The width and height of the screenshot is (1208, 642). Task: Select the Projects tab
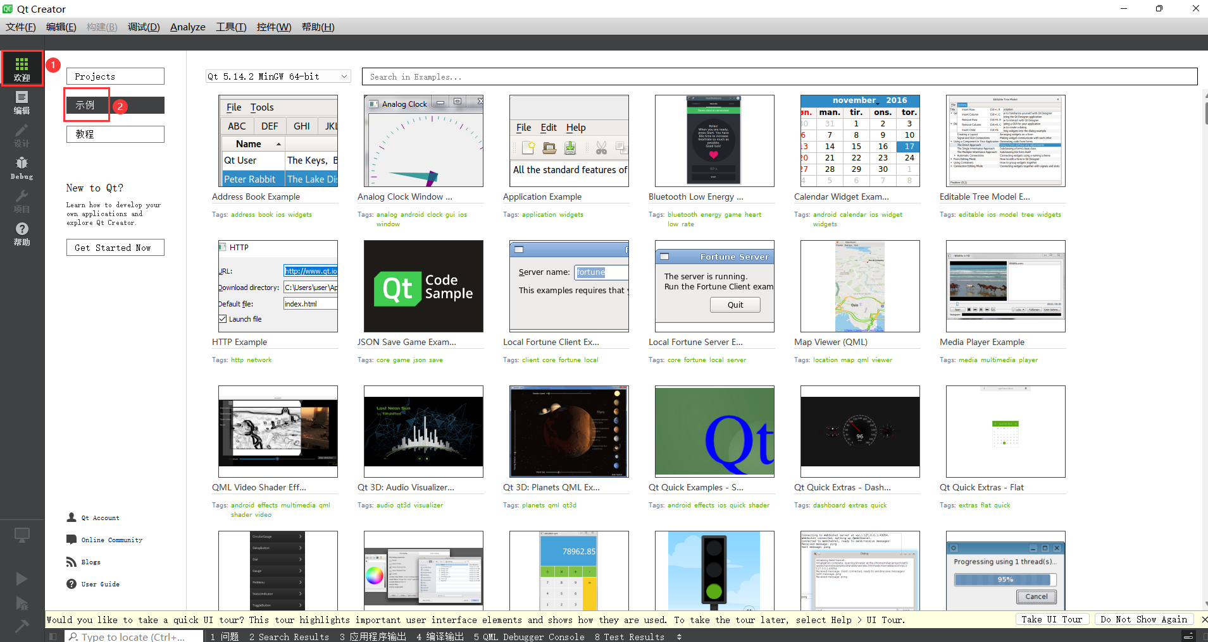pos(115,76)
